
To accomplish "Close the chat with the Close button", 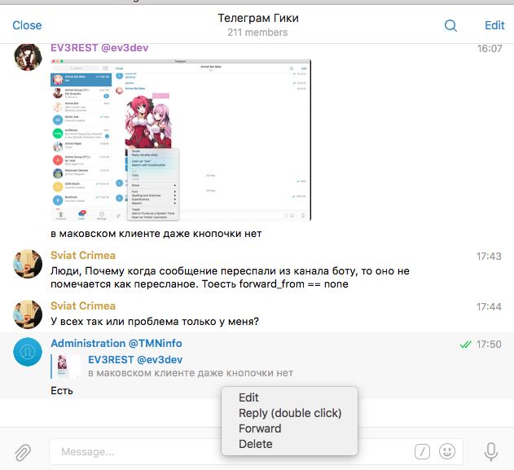I will coord(27,25).
